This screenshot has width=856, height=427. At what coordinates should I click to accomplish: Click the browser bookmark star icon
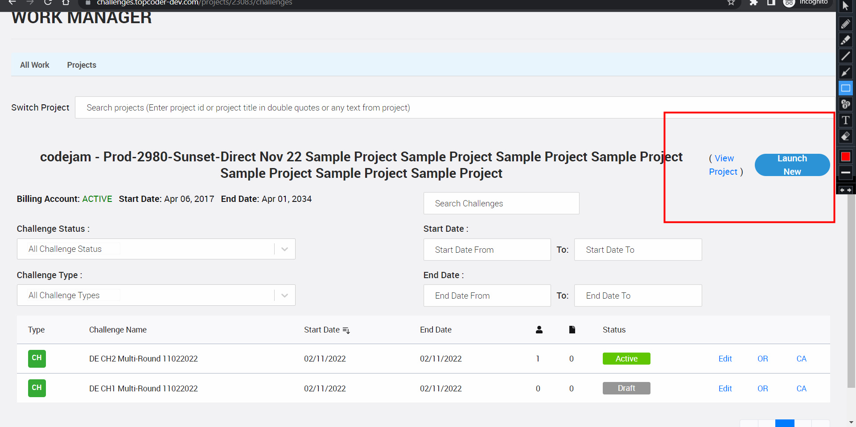(x=731, y=3)
